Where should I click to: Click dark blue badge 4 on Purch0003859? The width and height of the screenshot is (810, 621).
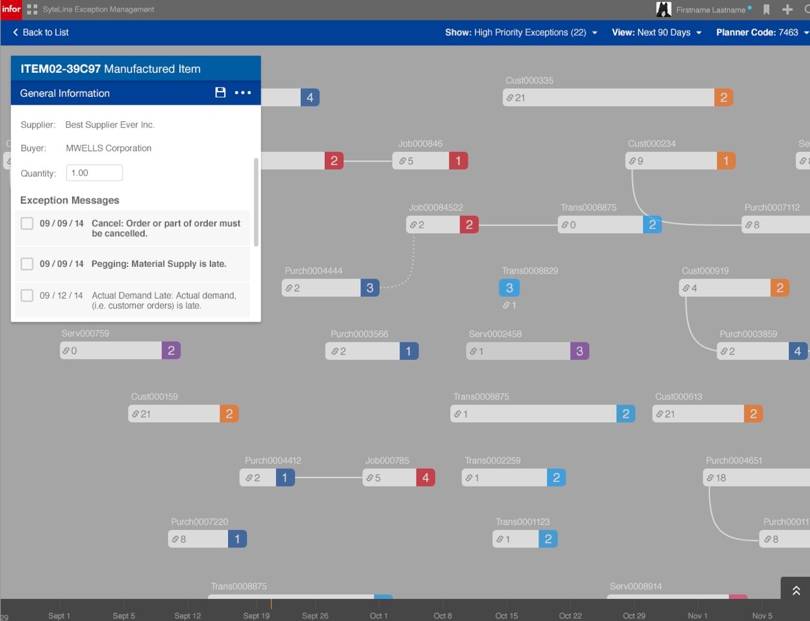coord(798,351)
